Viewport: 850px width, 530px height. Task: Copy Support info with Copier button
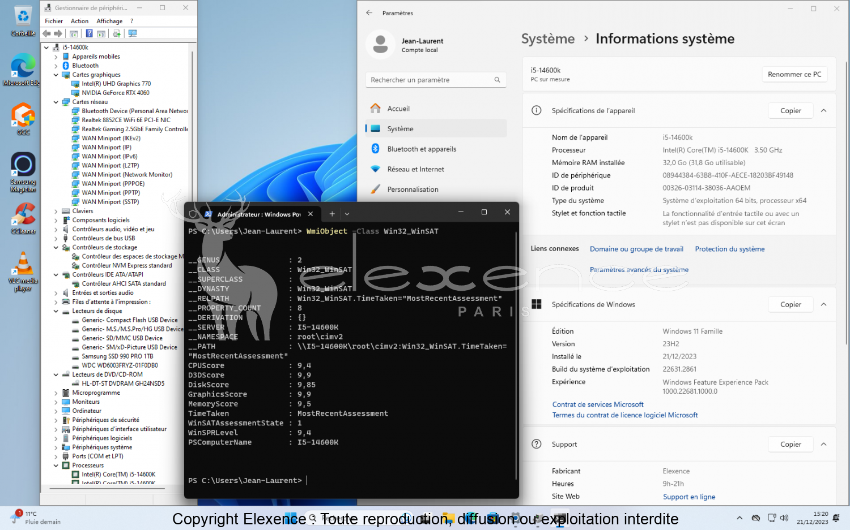pyautogui.click(x=790, y=444)
